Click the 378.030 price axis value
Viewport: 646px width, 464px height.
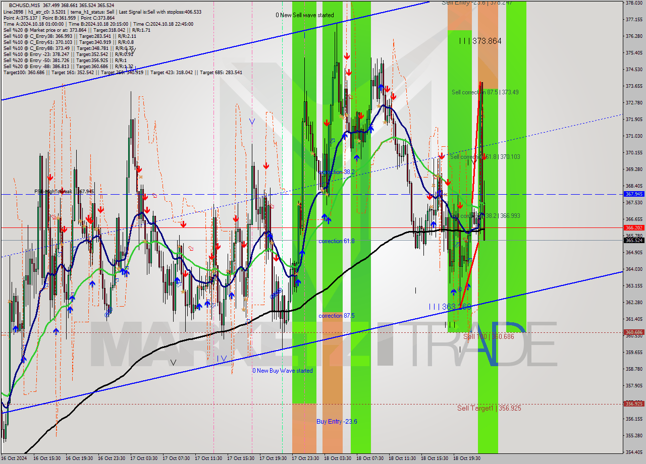pos(634,3)
